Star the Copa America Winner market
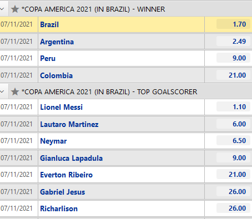 click(15, 9)
